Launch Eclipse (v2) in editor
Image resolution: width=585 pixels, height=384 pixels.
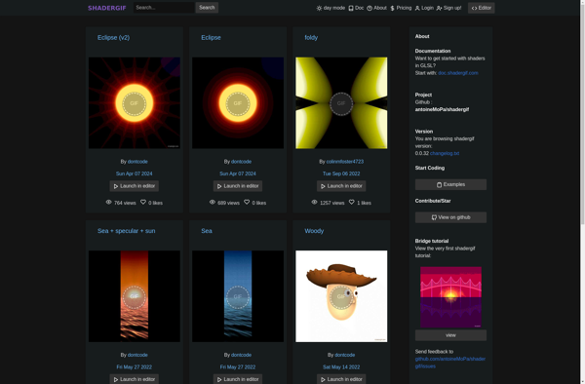point(134,186)
